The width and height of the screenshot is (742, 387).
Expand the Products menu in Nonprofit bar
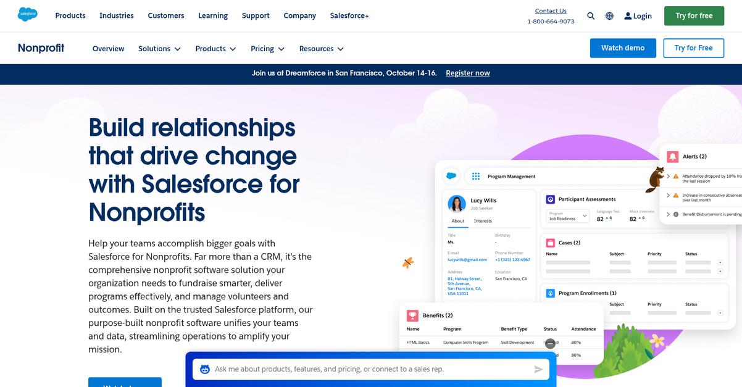(x=215, y=49)
